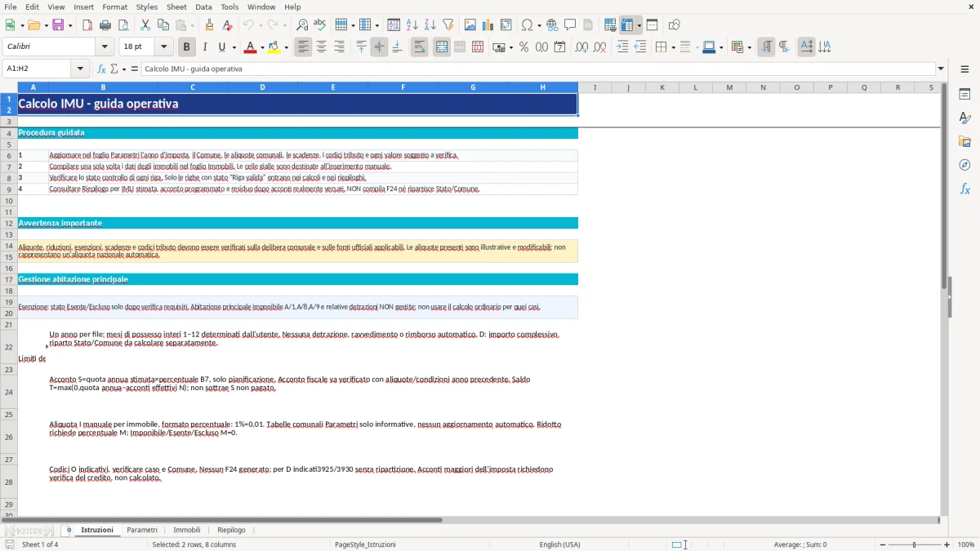The height and width of the screenshot is (551, 980).
Task: Open the sidebar Gallery panel icon
Action: pyautogui.click(x=964, y=141)
